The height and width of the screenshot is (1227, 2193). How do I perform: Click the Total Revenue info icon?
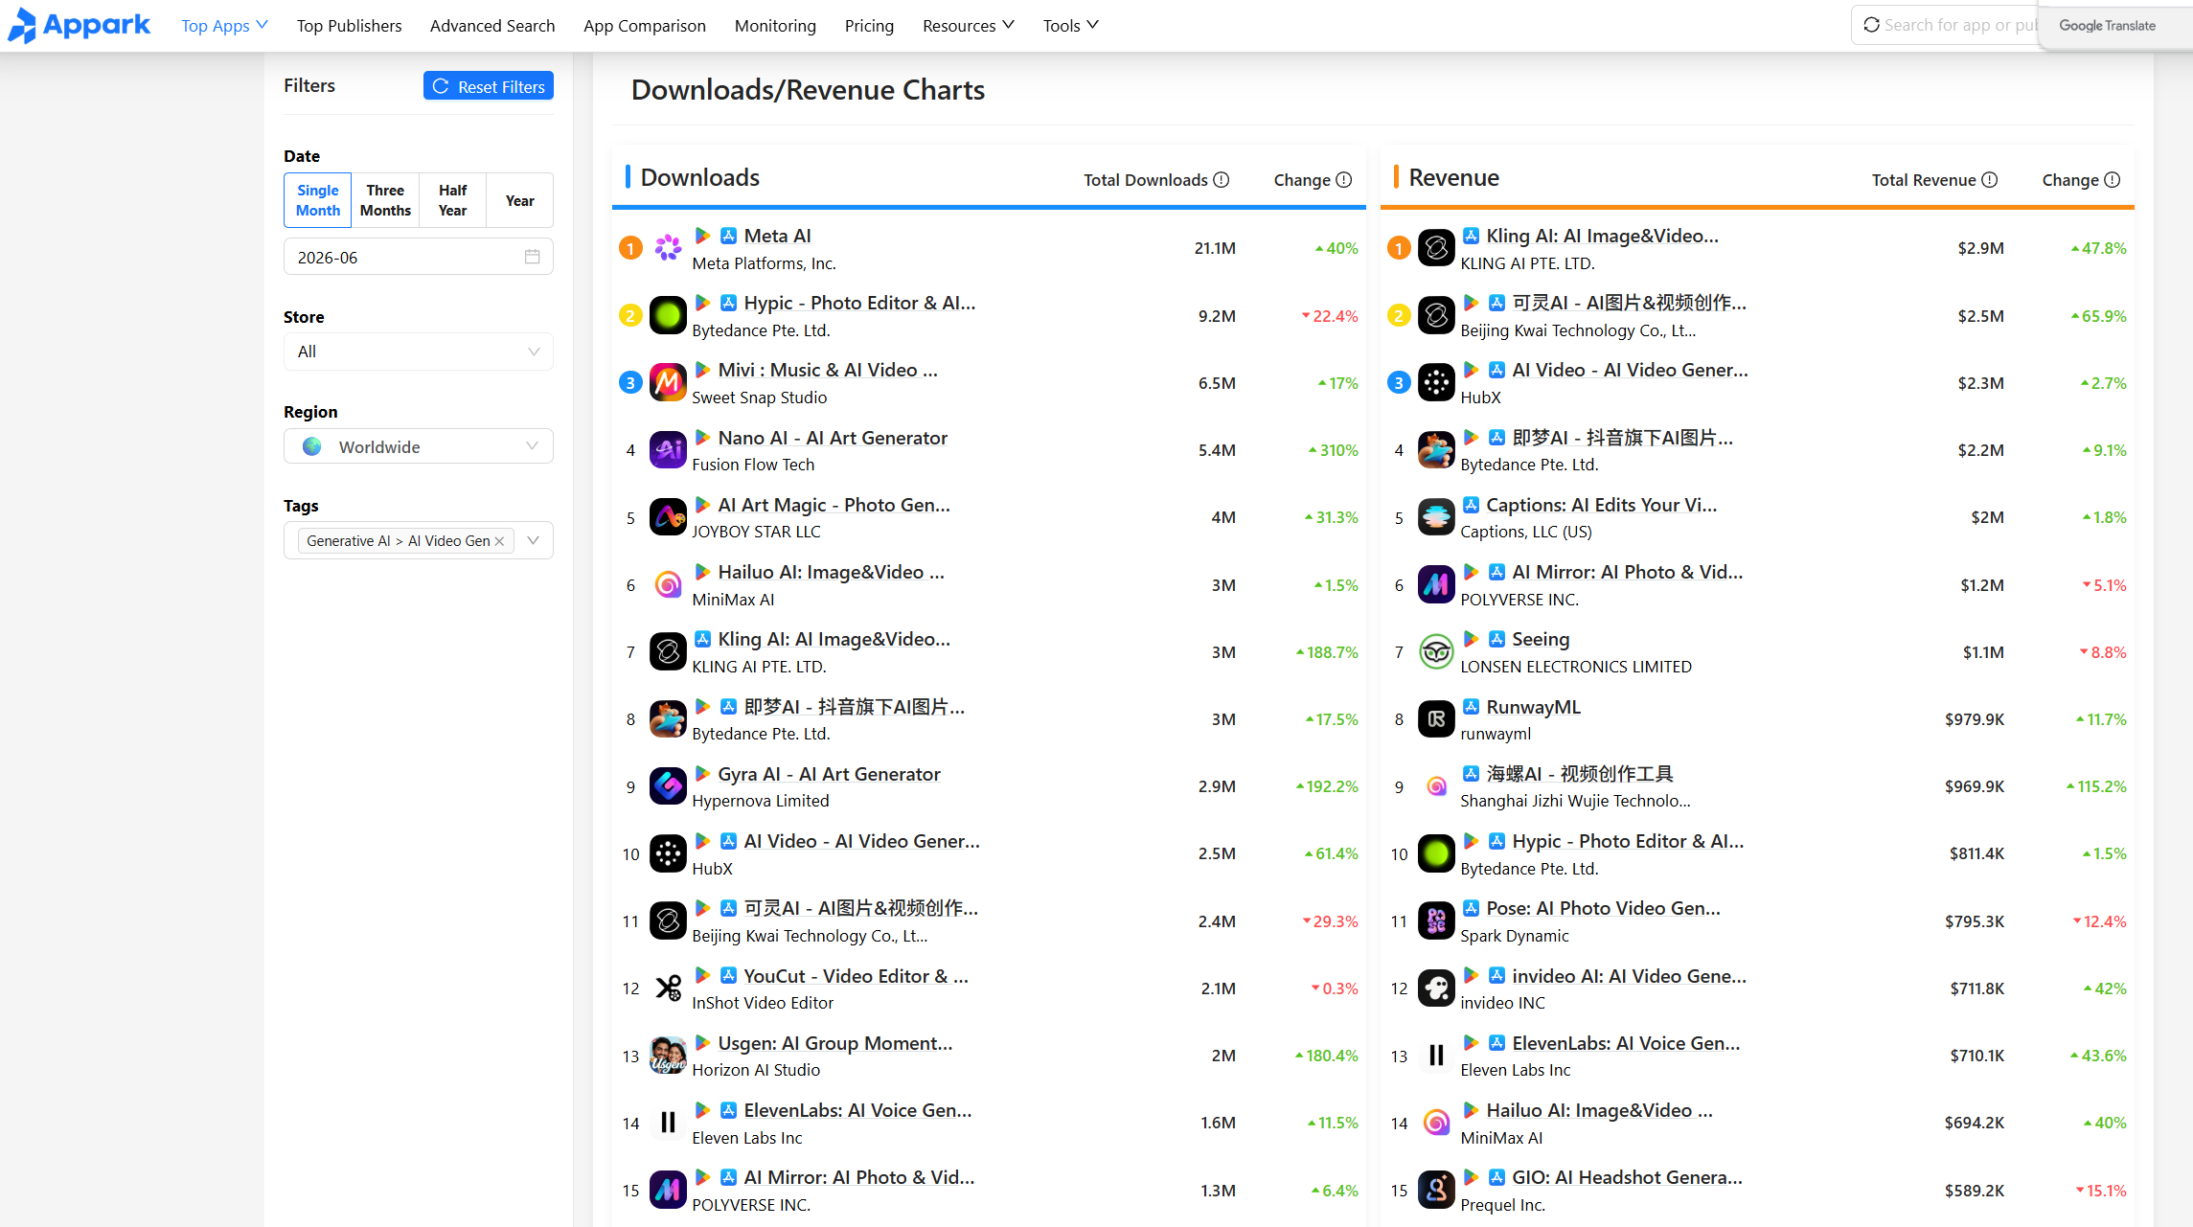click(1990, 180)
